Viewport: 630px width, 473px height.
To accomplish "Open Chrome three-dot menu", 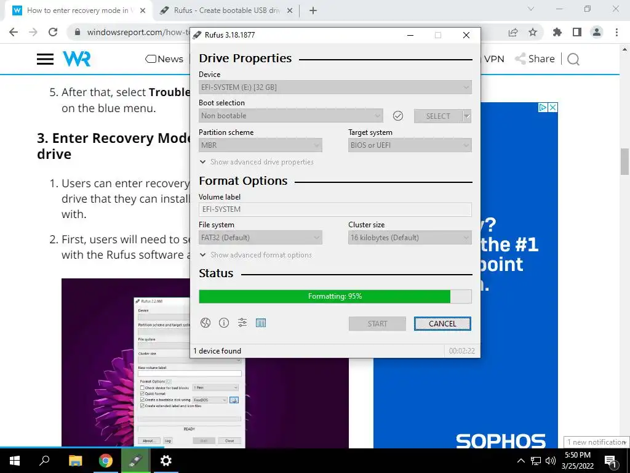I will tap(616, 33).
